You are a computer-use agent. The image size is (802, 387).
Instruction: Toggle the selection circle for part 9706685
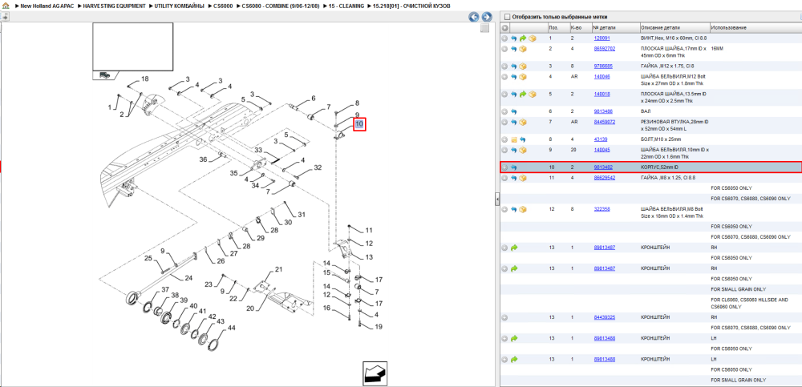click(x=504, y=67)
